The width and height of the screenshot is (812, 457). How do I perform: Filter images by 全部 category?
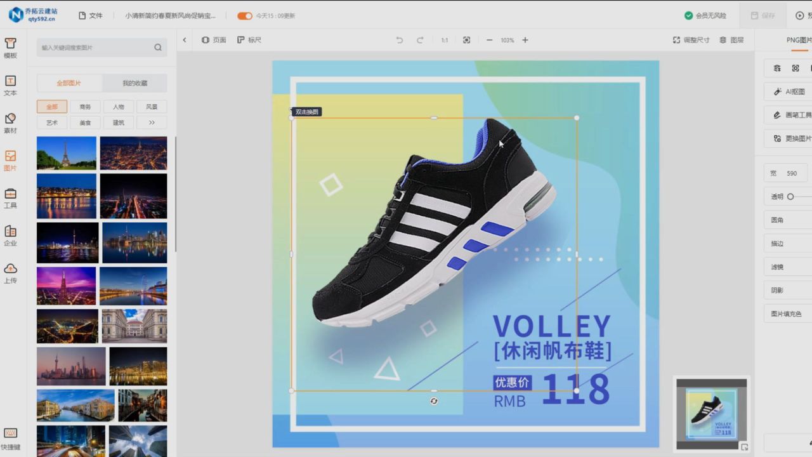(52, 107)
